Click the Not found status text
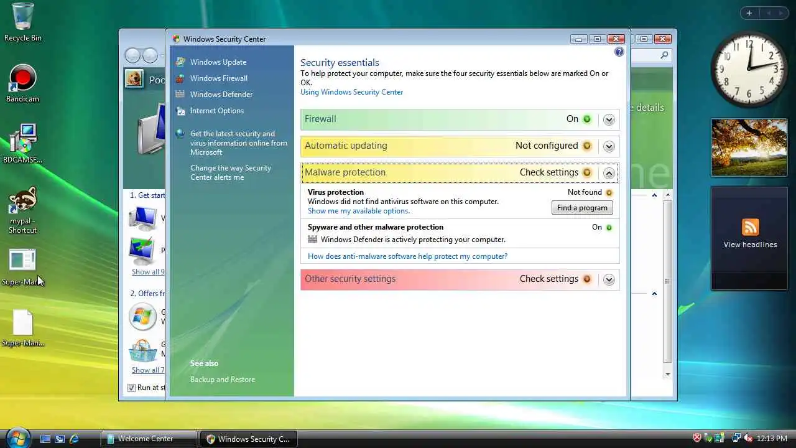796x448 pixels. (585, 192)
